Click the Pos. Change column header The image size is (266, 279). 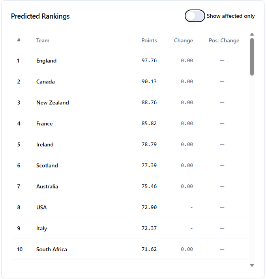point(224,40)
